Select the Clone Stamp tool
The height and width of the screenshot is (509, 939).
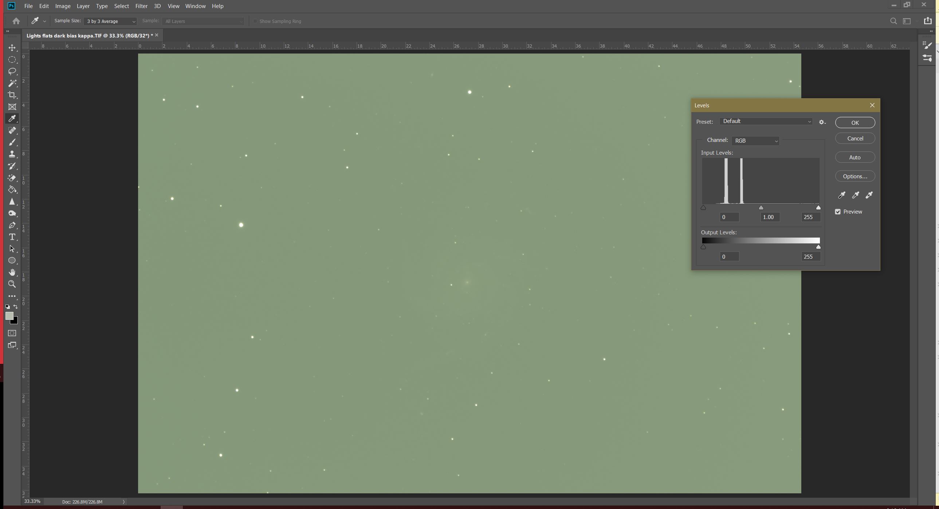pyautogui.click(x=12, y=154)
